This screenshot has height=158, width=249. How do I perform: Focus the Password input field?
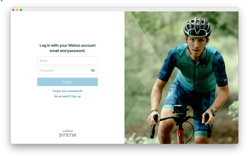67,71
